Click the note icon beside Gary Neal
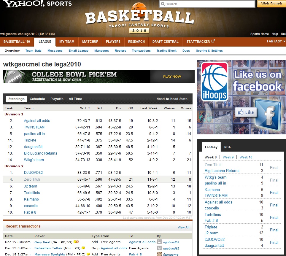This screenshot has width=286, height=256. [x=76, y=242]
